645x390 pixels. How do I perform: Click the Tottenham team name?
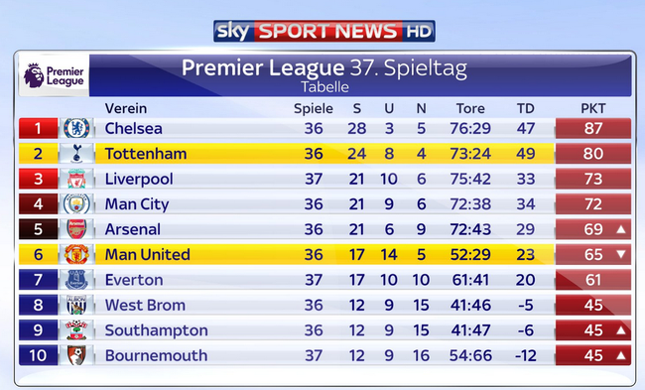coord(146,154)
